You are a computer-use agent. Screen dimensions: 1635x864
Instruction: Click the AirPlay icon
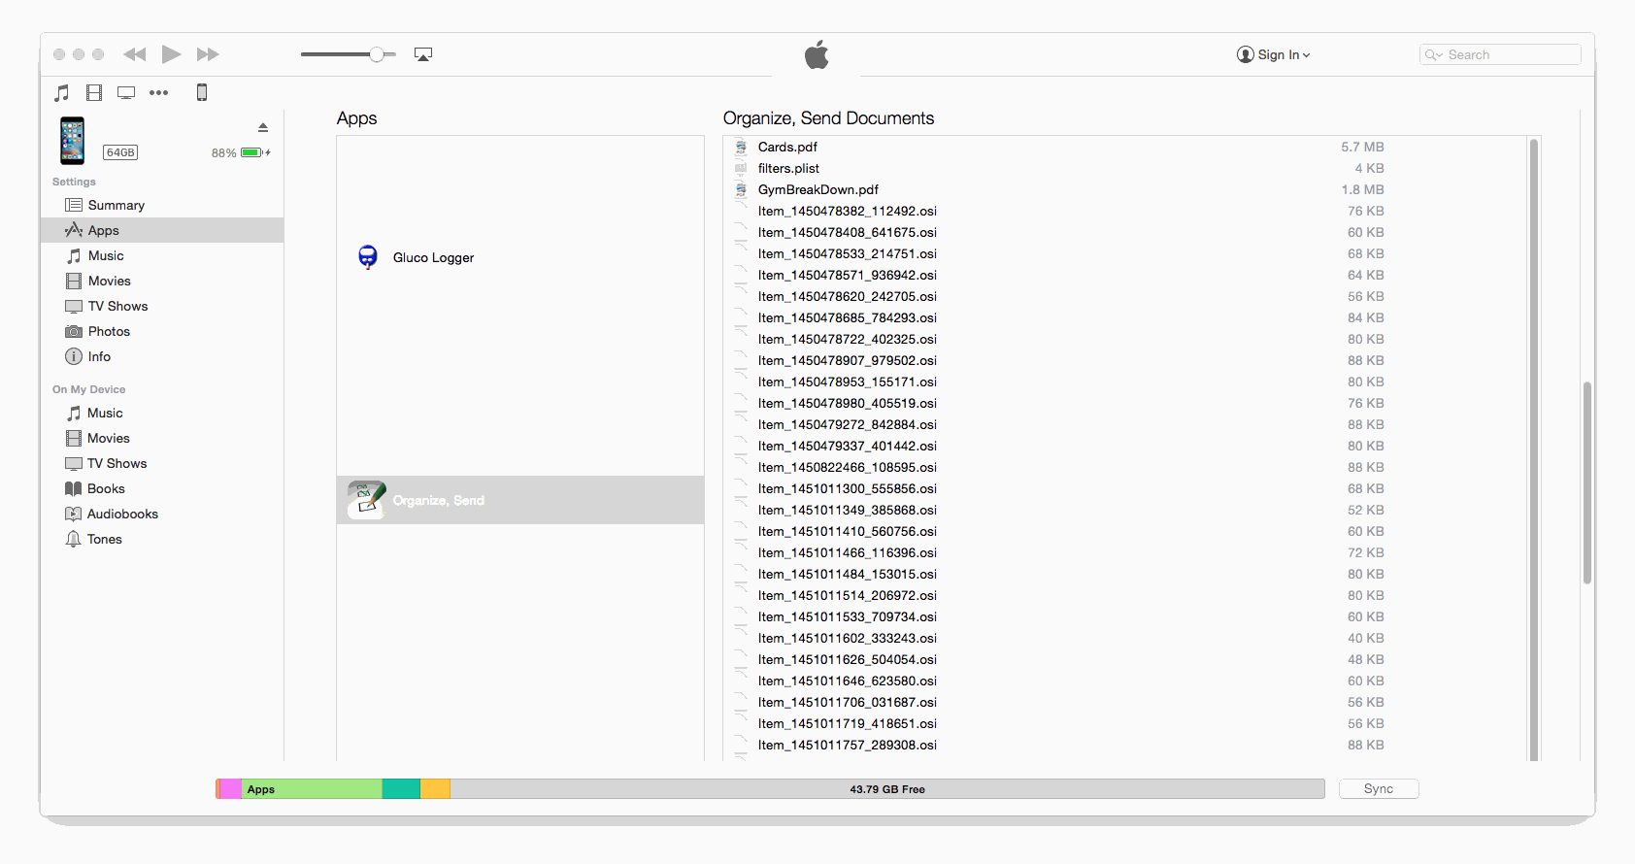point(423,54)
